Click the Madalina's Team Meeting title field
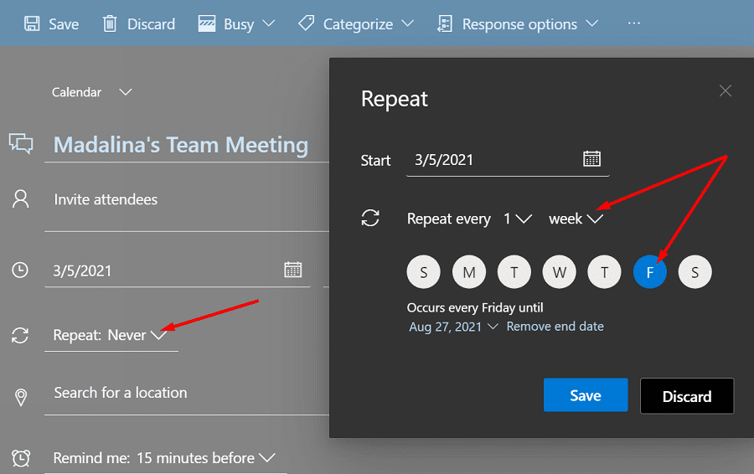Viewport: 754px width, 474px height. tap(188, 145)
